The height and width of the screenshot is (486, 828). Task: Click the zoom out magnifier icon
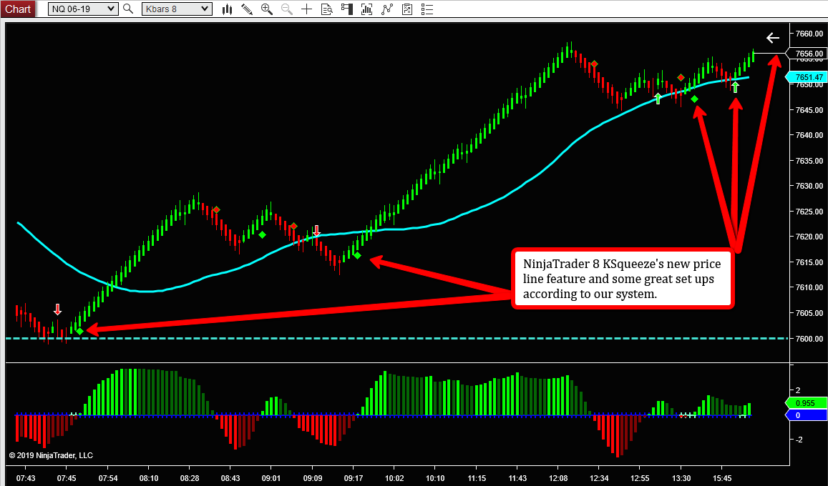(287, 9)
